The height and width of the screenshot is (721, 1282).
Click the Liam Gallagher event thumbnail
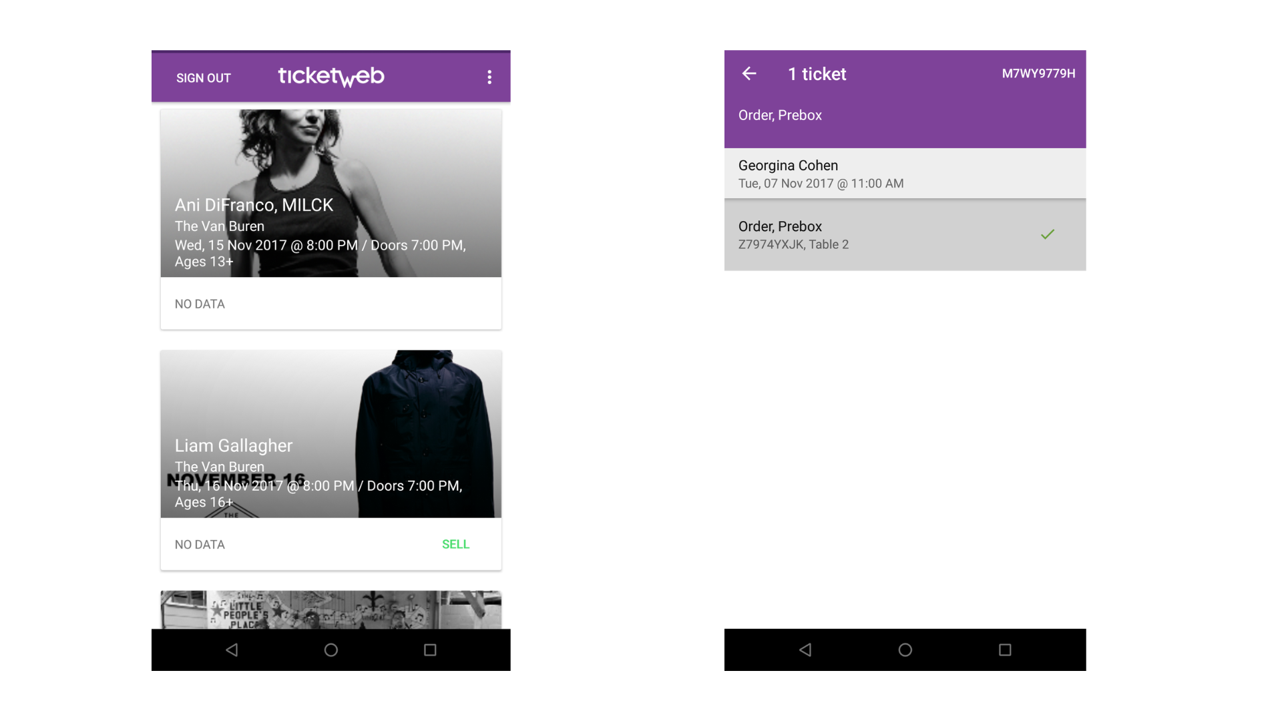point(333,431)
